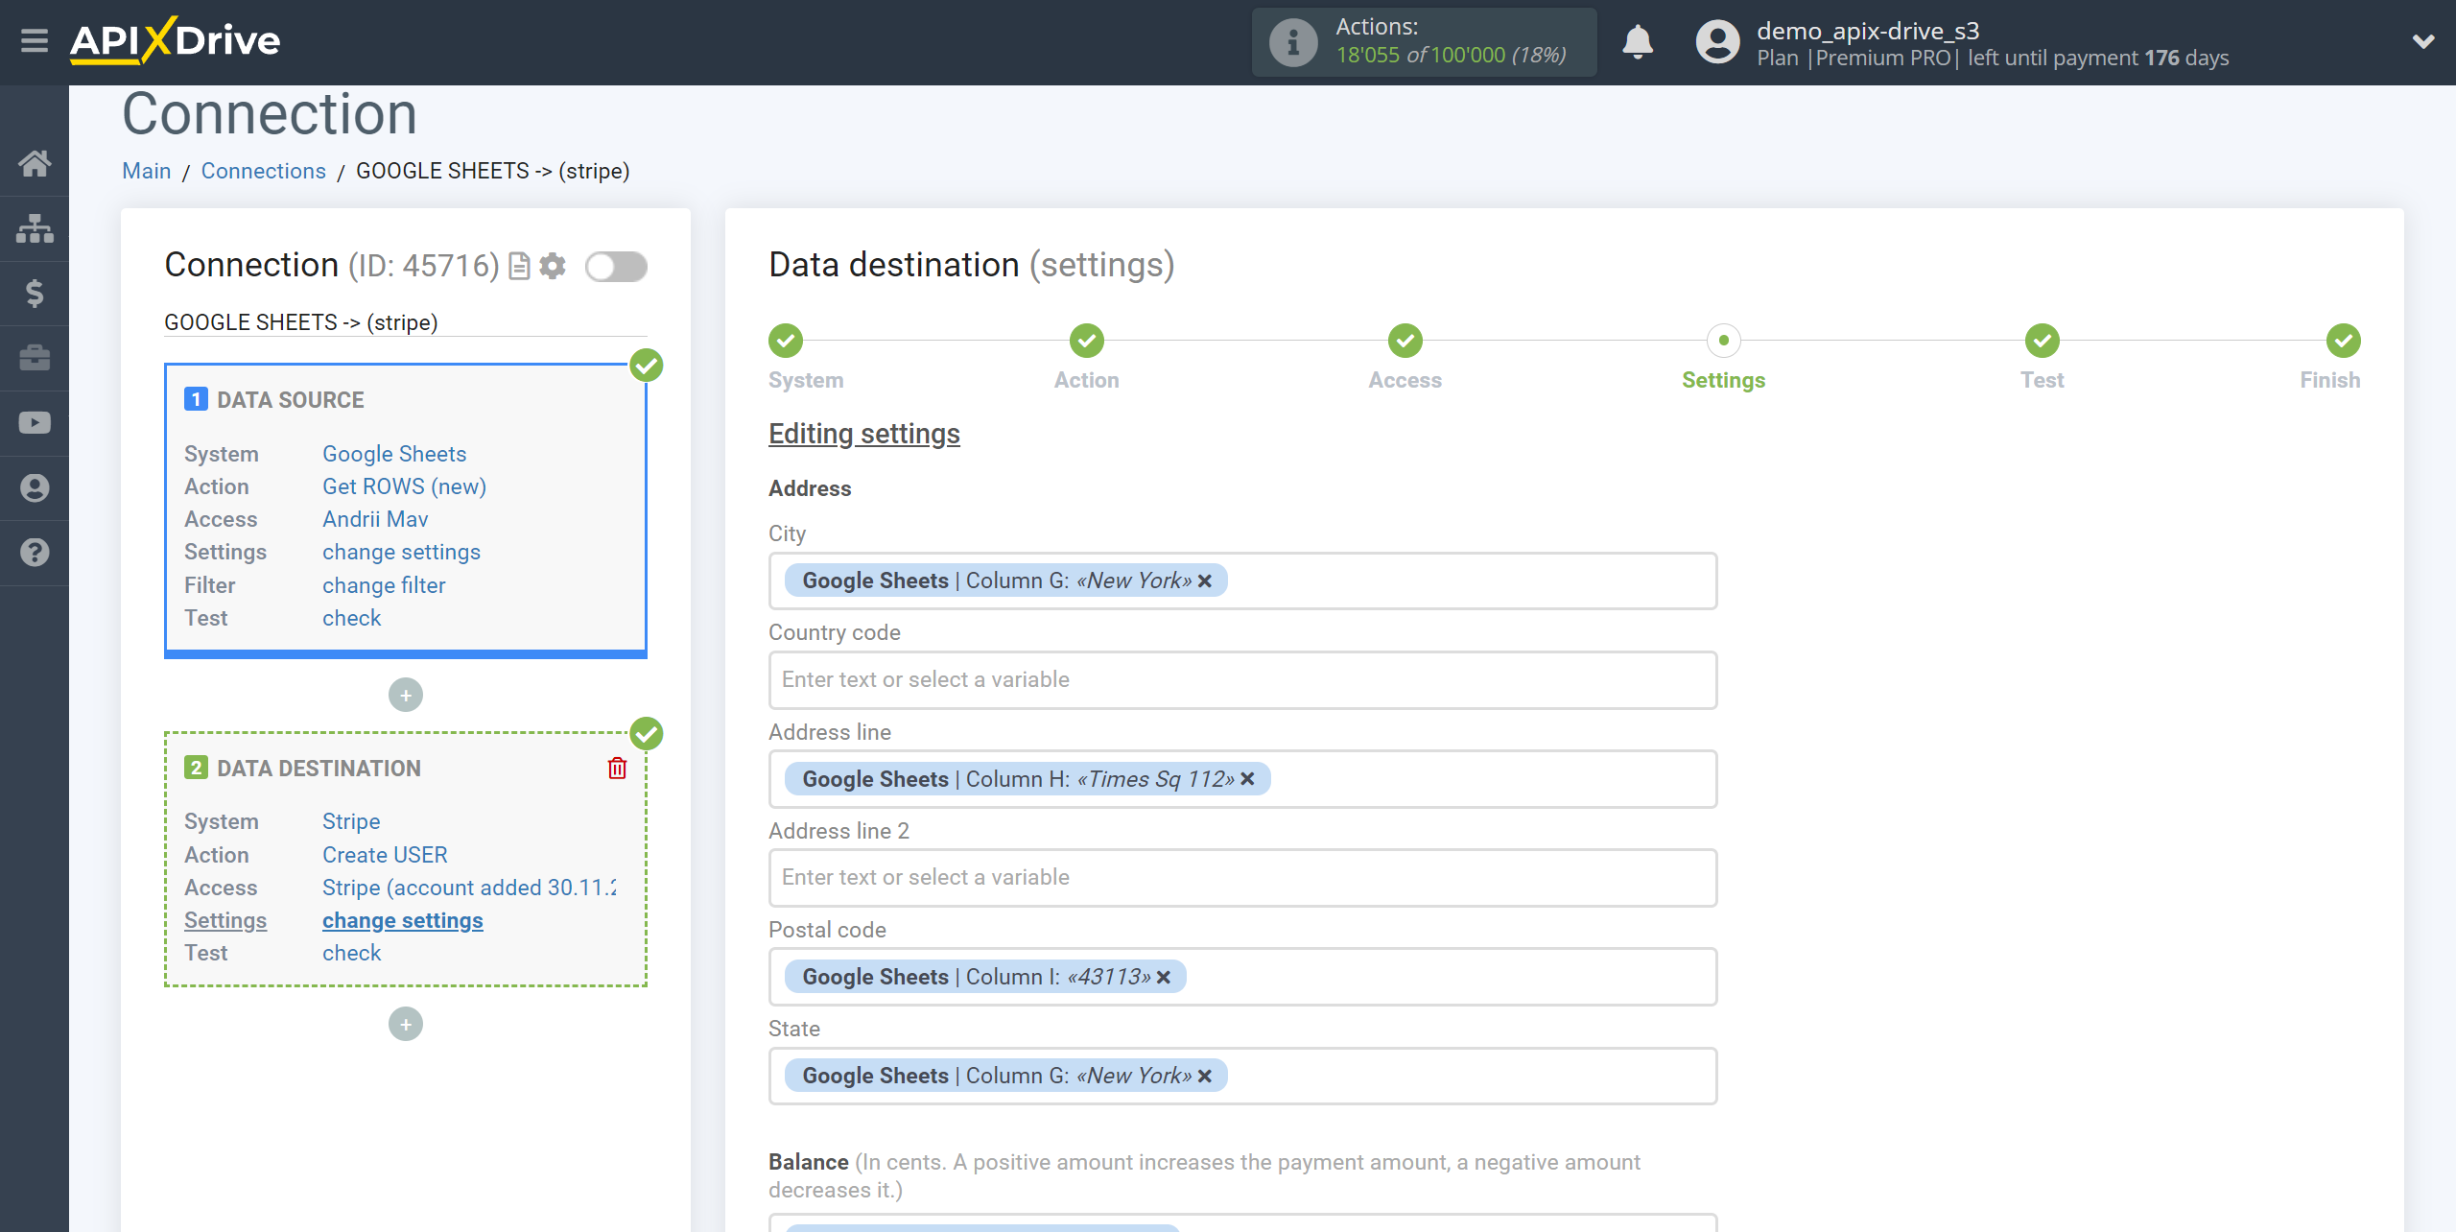Click the data destination check link

352,953
